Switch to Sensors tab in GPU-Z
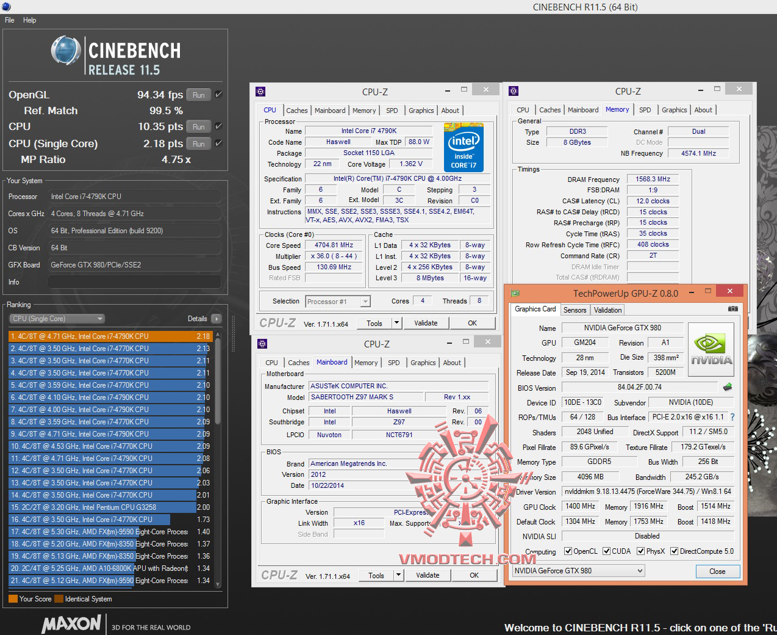Screen dimensions: 777x635 click(x=575, y=310)
